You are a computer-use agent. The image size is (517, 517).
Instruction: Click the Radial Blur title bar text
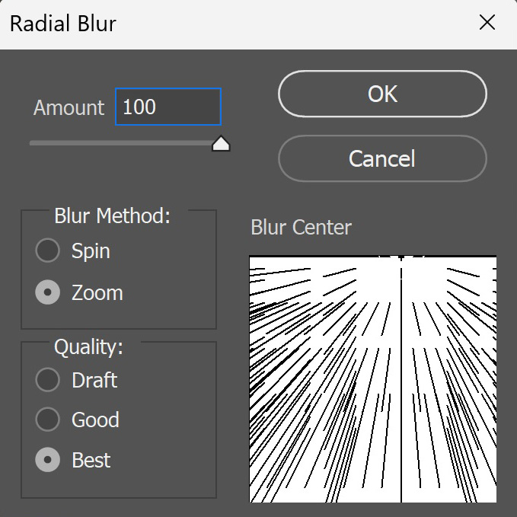63,24
